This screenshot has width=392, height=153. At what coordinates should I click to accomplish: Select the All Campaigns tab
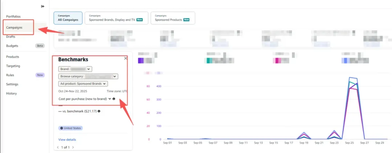(68, 18)
